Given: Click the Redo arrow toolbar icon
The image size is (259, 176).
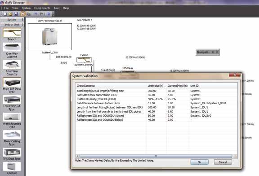Looking at the screenshot, I should [x=41, y=14].
